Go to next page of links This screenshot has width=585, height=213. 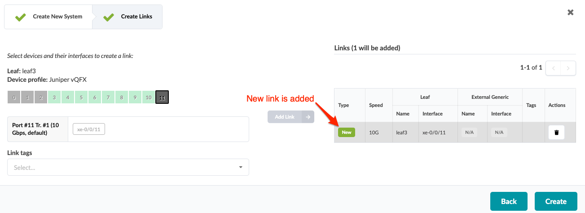tap(568, 68)
